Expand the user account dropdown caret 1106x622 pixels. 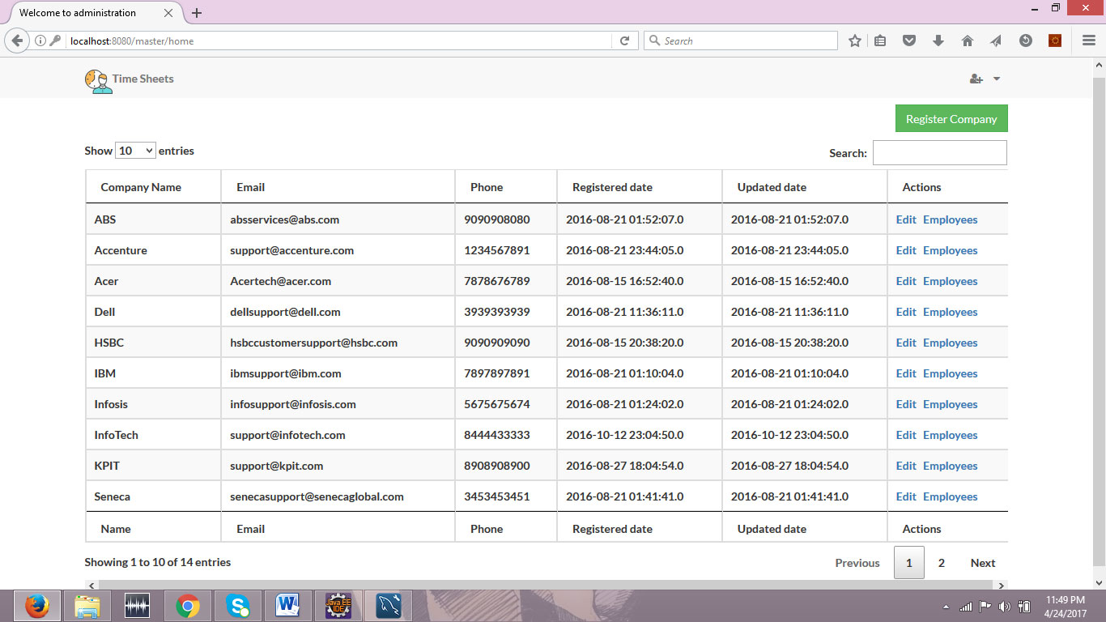tap(997, 79)
